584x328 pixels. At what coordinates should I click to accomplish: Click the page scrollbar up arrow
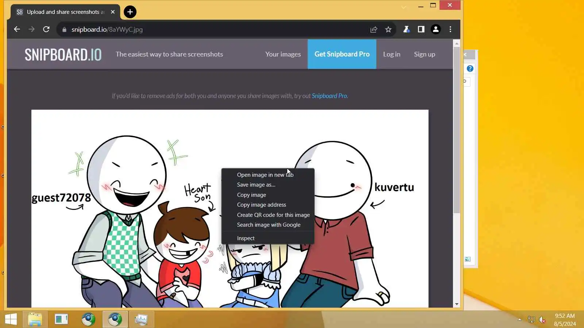click(457, 43)
